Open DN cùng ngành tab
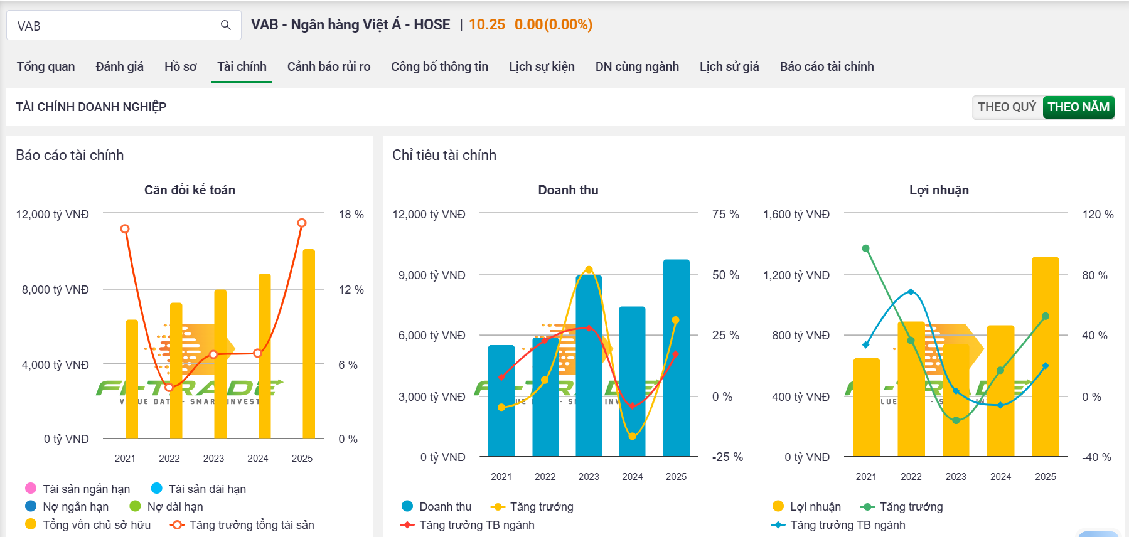This screenshot has width=1129, height=537. pyautogui.click(x=637, y=66)
